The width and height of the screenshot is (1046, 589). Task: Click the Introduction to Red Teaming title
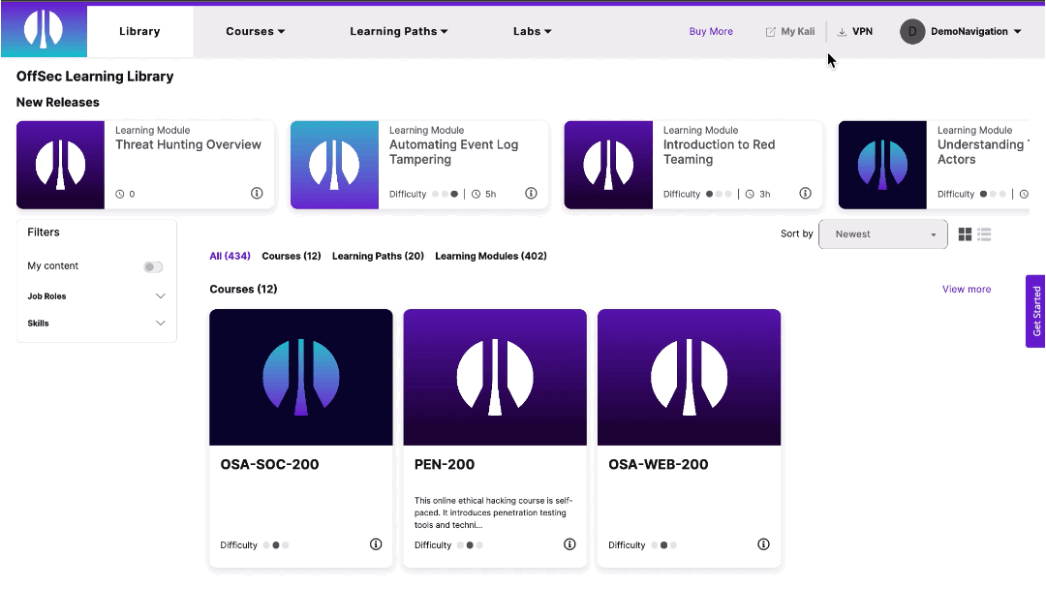tap(719, 152)
